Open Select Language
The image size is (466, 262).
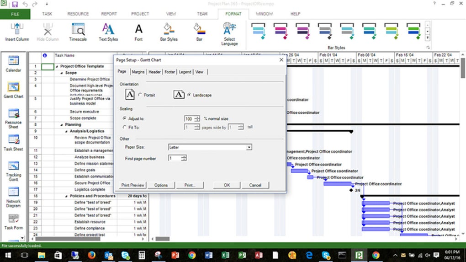pyautogui.click(x=229, y=34)
